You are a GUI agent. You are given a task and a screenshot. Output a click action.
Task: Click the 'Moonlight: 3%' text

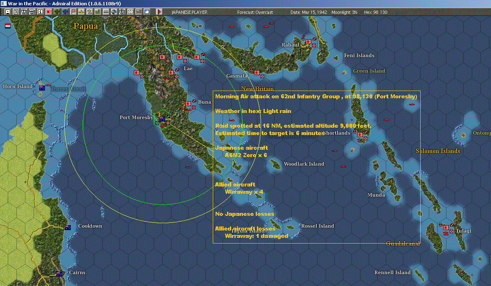345,12
